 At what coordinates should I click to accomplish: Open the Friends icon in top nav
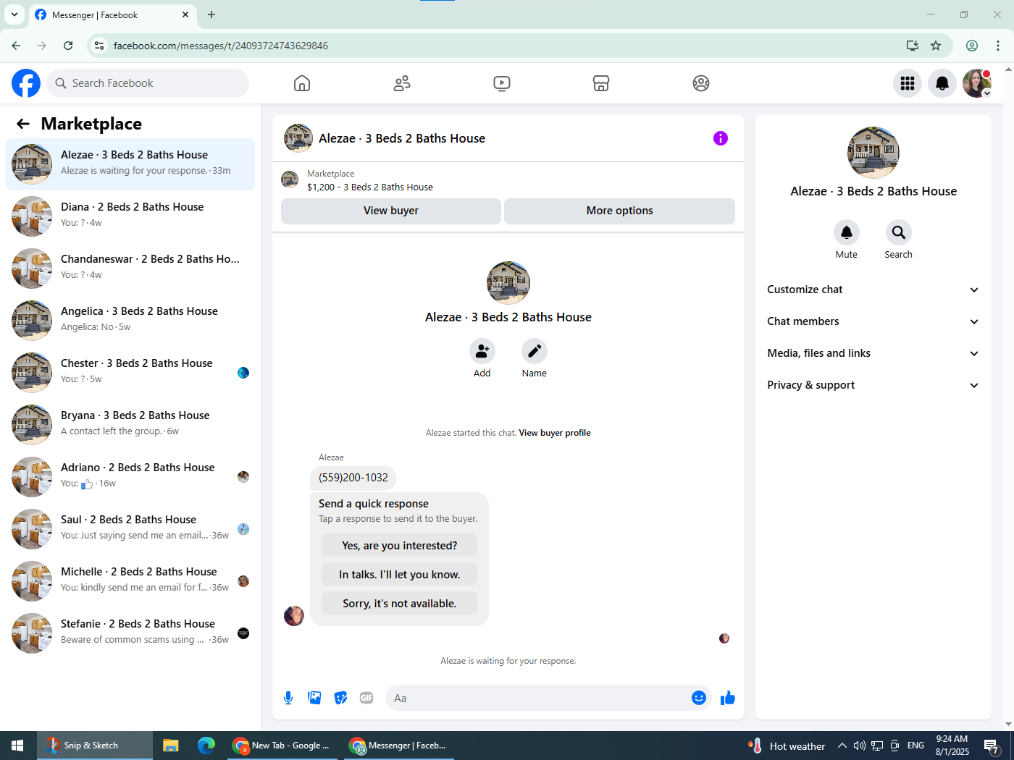(402, 83)
